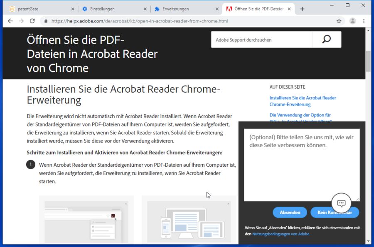Click the page vertical scrollbar thumb
Screen dimensions: 374x247
point(368,61)
